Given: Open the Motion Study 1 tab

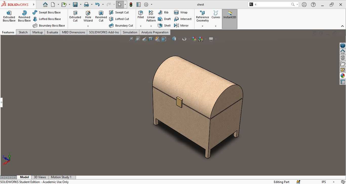Looking at the screenshot, I should coord(61,177).
